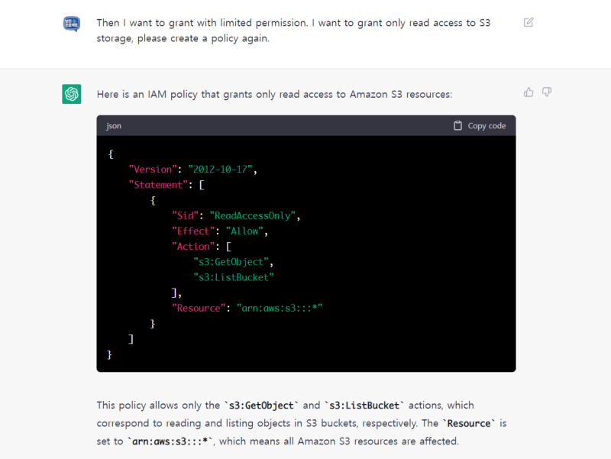611x459 pixels.
Task: Click the edit message pencil icon
Action: click(x=529, y=22)
